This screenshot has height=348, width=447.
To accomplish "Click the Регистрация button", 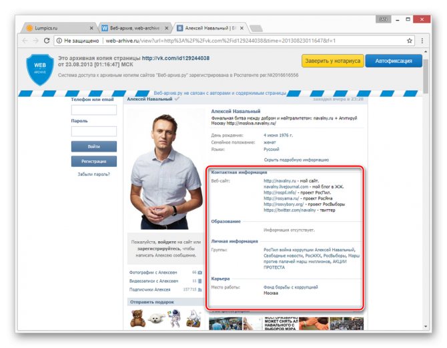I will tap(94, 161).
